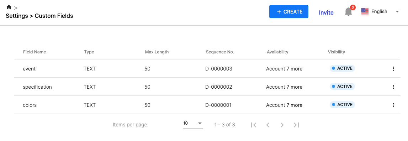Open three-dot menu for specification row
The width and height of the screenshot is (408, 141).
click(393, 87)
